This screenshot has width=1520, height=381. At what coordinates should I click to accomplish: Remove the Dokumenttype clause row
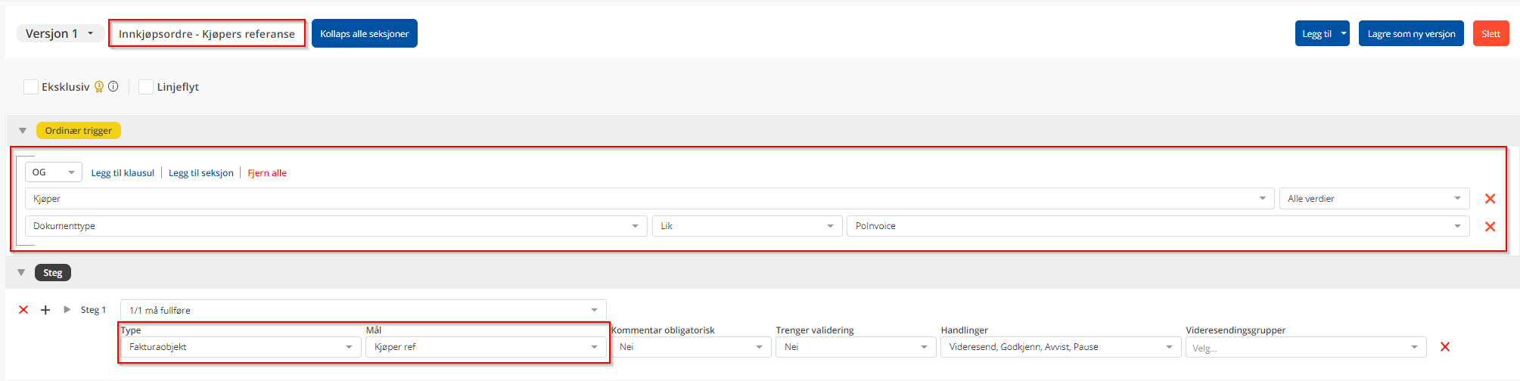click(1490, 227)
